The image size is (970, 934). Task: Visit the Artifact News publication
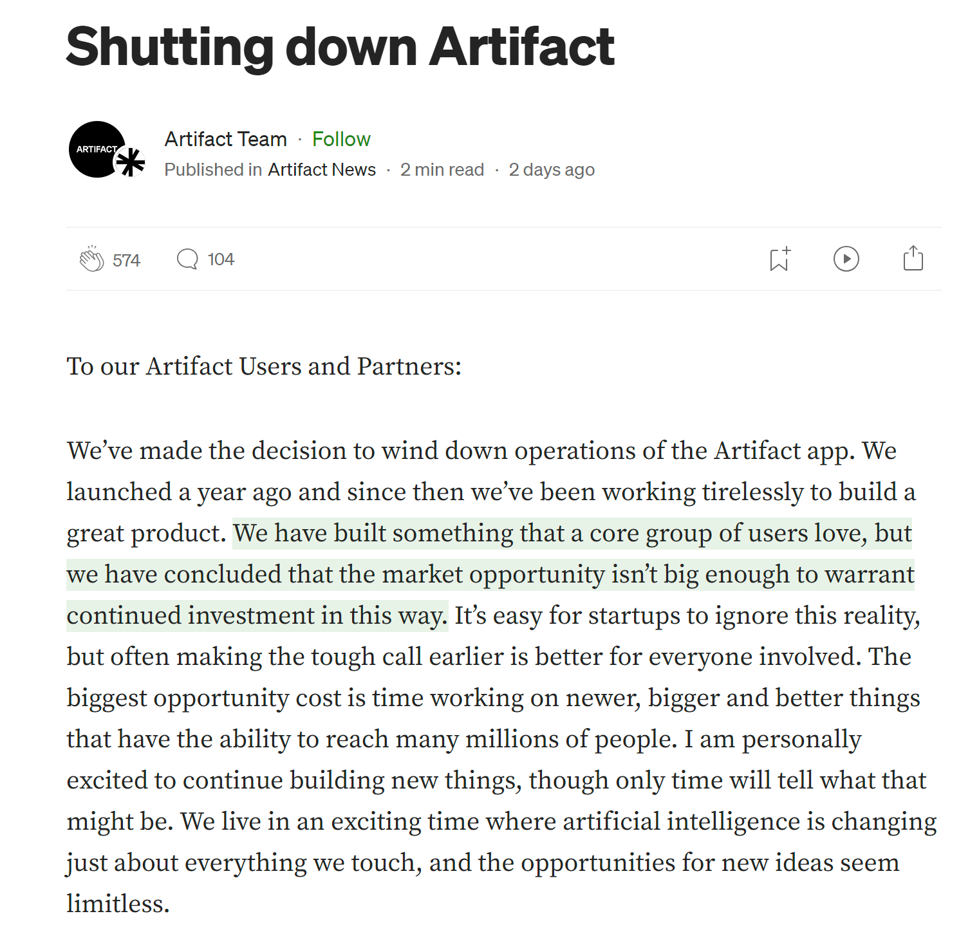[x=322, y=169]
